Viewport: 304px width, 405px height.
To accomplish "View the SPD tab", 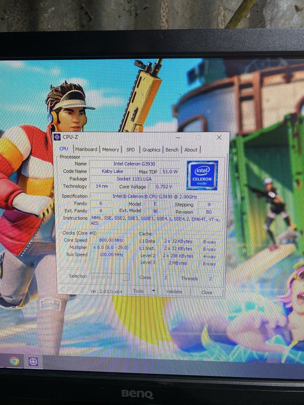I will [x=130, y=149].
